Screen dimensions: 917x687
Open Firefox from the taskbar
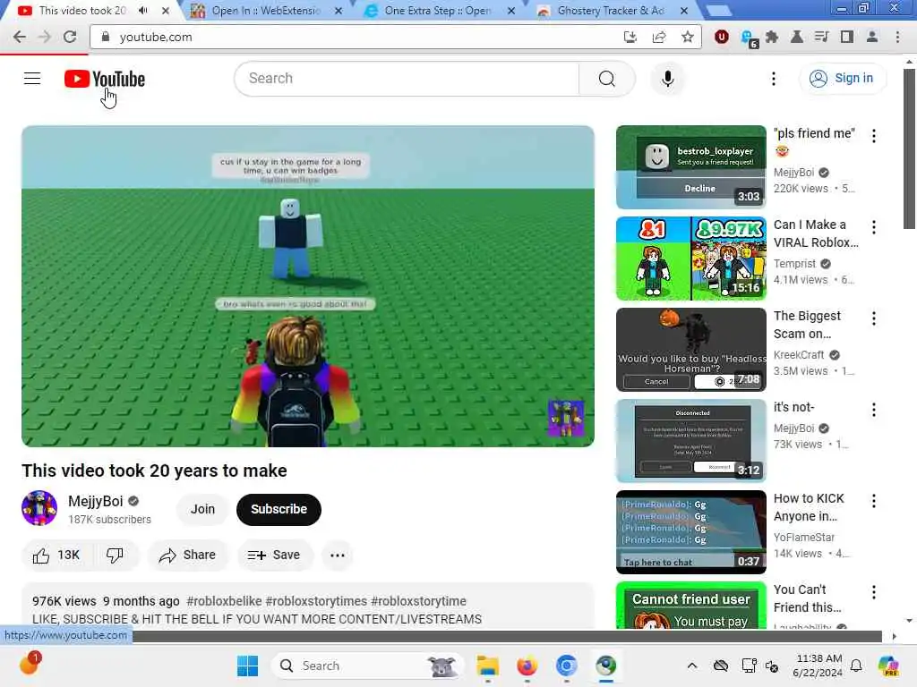coord(527,666)
